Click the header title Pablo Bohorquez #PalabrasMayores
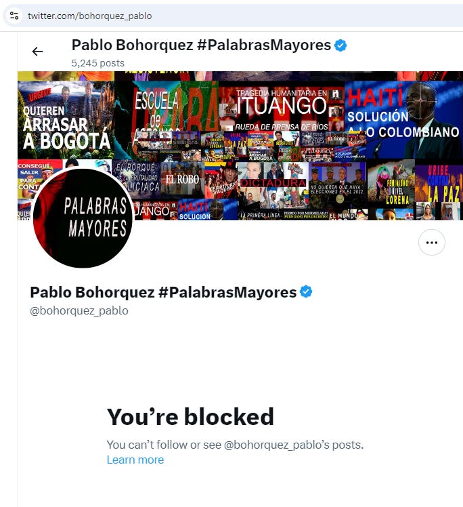The height and width of the screenshot is (507, 463). click(x=201, y=45)
